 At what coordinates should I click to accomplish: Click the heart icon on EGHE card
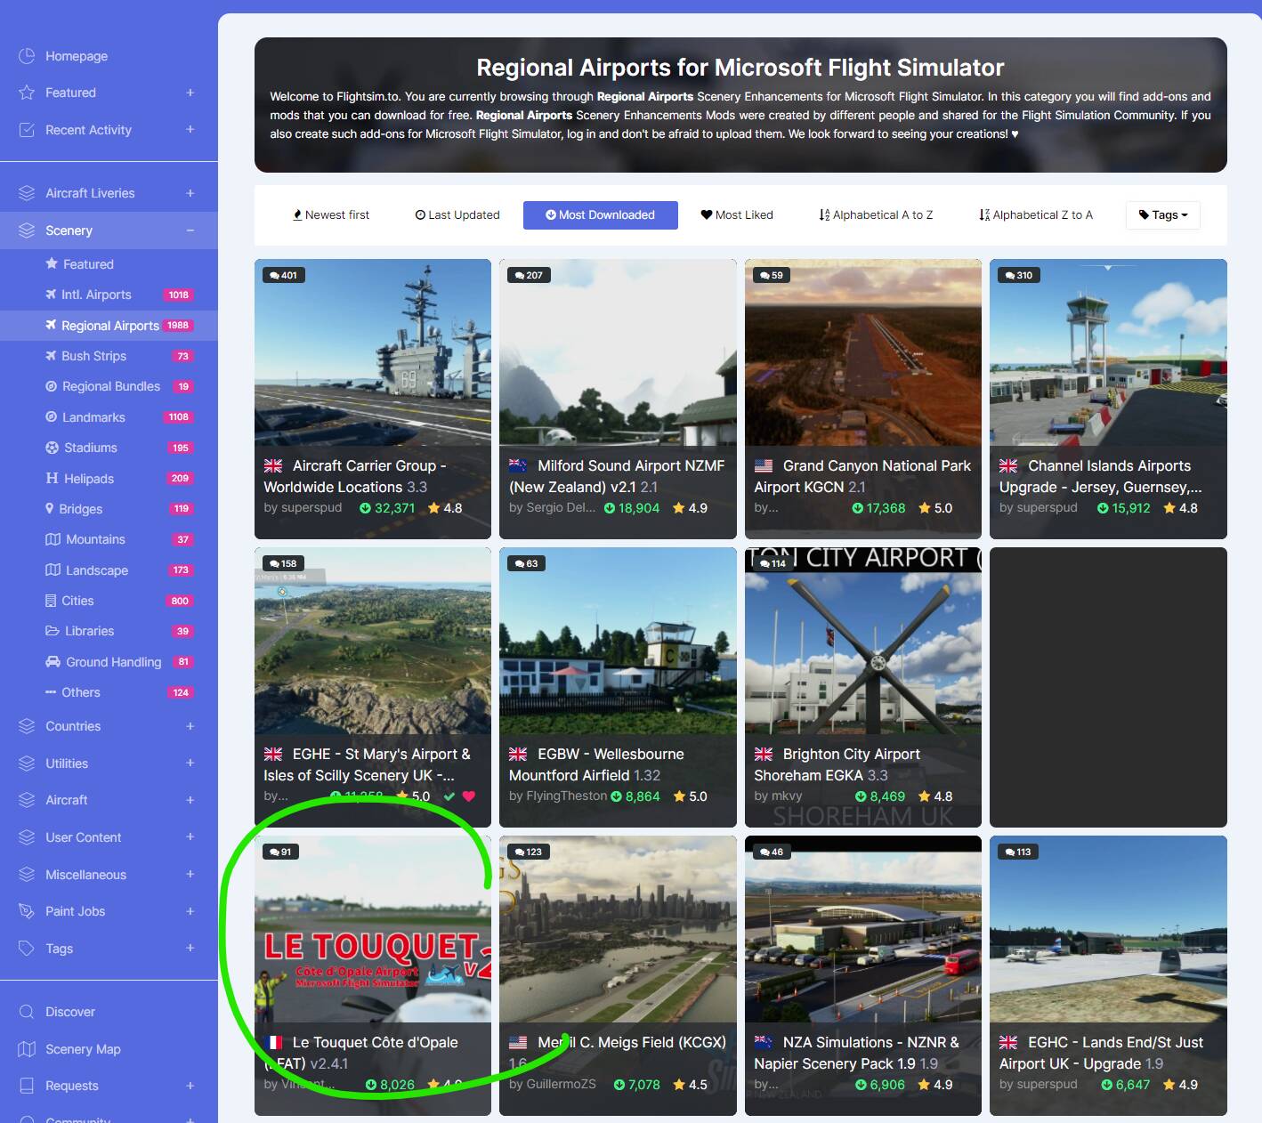(x=469, y=796)
